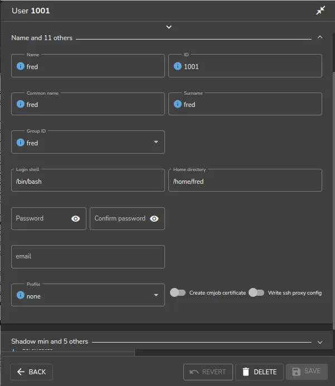Image resolution: width=335 pixels, height=386 pixels.
Task: Click the 'User 1001' title text
Action: click(x=31, y=11)
